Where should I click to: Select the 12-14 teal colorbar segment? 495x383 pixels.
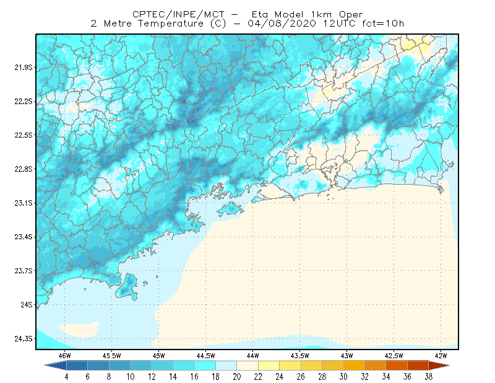pos(162,366)
